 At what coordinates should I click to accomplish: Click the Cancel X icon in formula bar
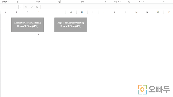pyautogui.click(x=26, y=7)
